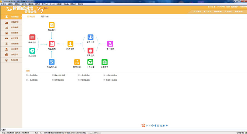247x134 pixels.
Task: Open the red 商品档案 document icon
Action: pyautogui.click(x=51, y=44)
